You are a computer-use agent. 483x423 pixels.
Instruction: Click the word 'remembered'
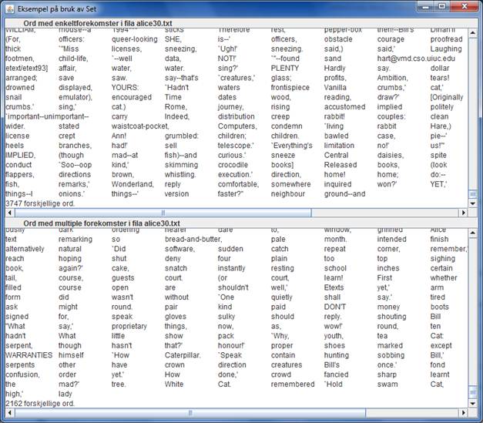293,384
